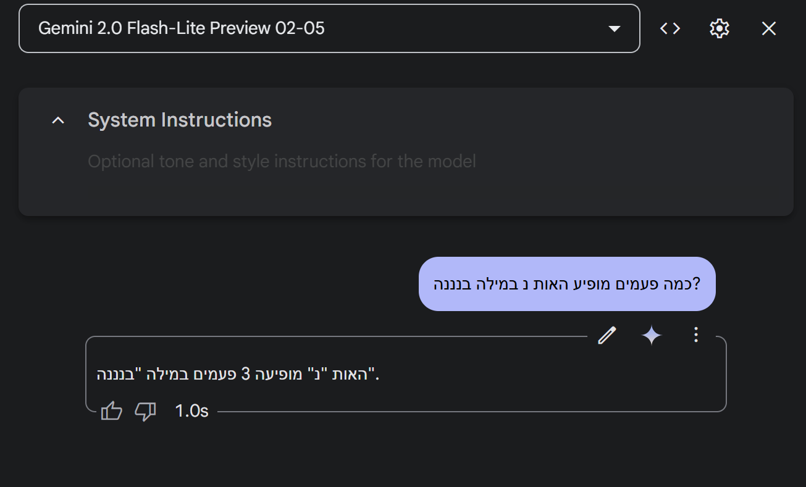Close the panel with the X icon
The image size is (806, 487).
pos(769,28)
